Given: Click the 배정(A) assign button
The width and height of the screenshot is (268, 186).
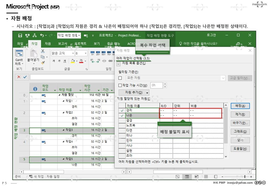Looking at the screenshot, I should pos(240,106).
